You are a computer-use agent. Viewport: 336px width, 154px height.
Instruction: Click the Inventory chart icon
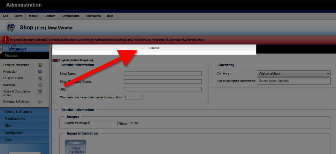40,85
